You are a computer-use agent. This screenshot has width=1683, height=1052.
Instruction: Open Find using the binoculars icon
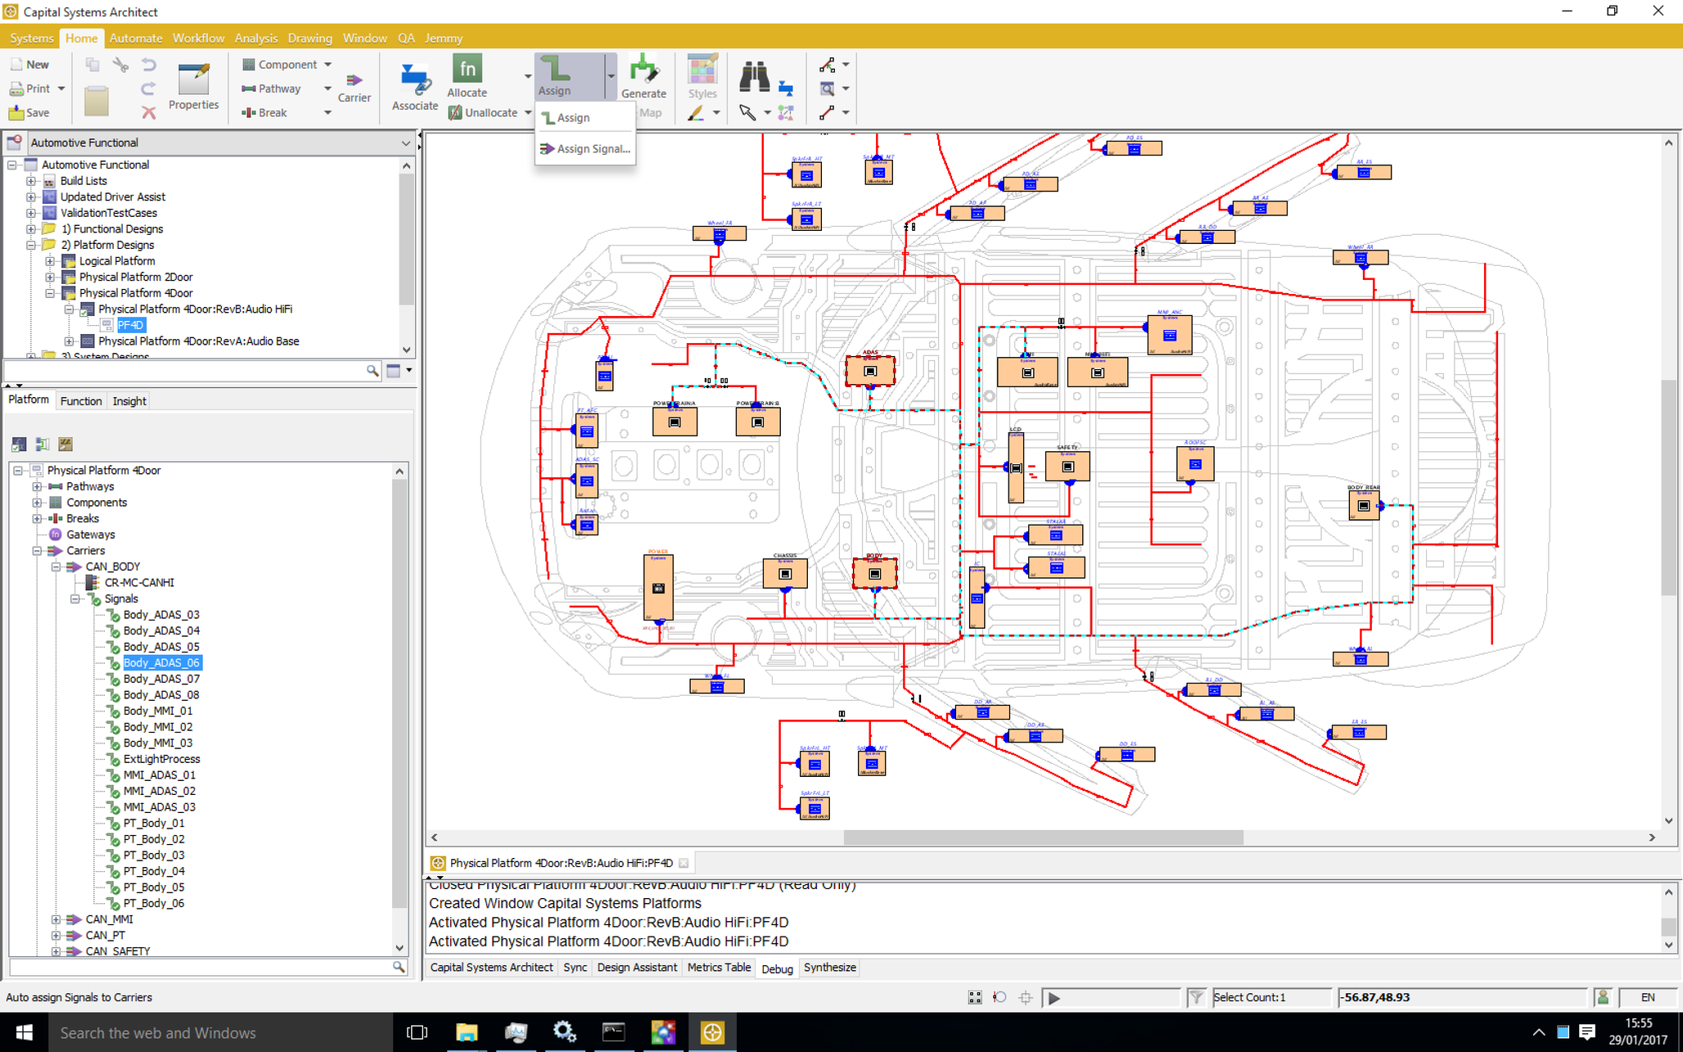pos(754,78)
